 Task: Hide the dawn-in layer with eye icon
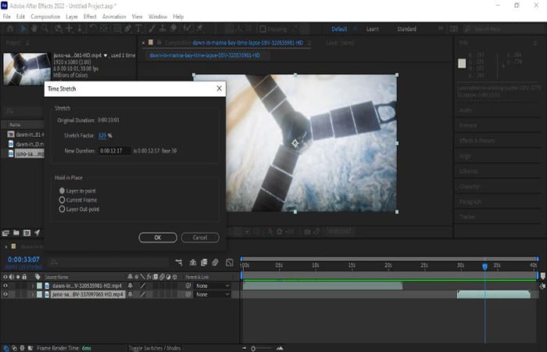[x=5, y=286]
